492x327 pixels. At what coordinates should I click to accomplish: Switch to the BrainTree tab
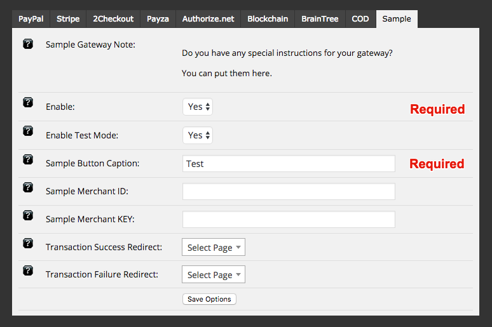point(320,19)
